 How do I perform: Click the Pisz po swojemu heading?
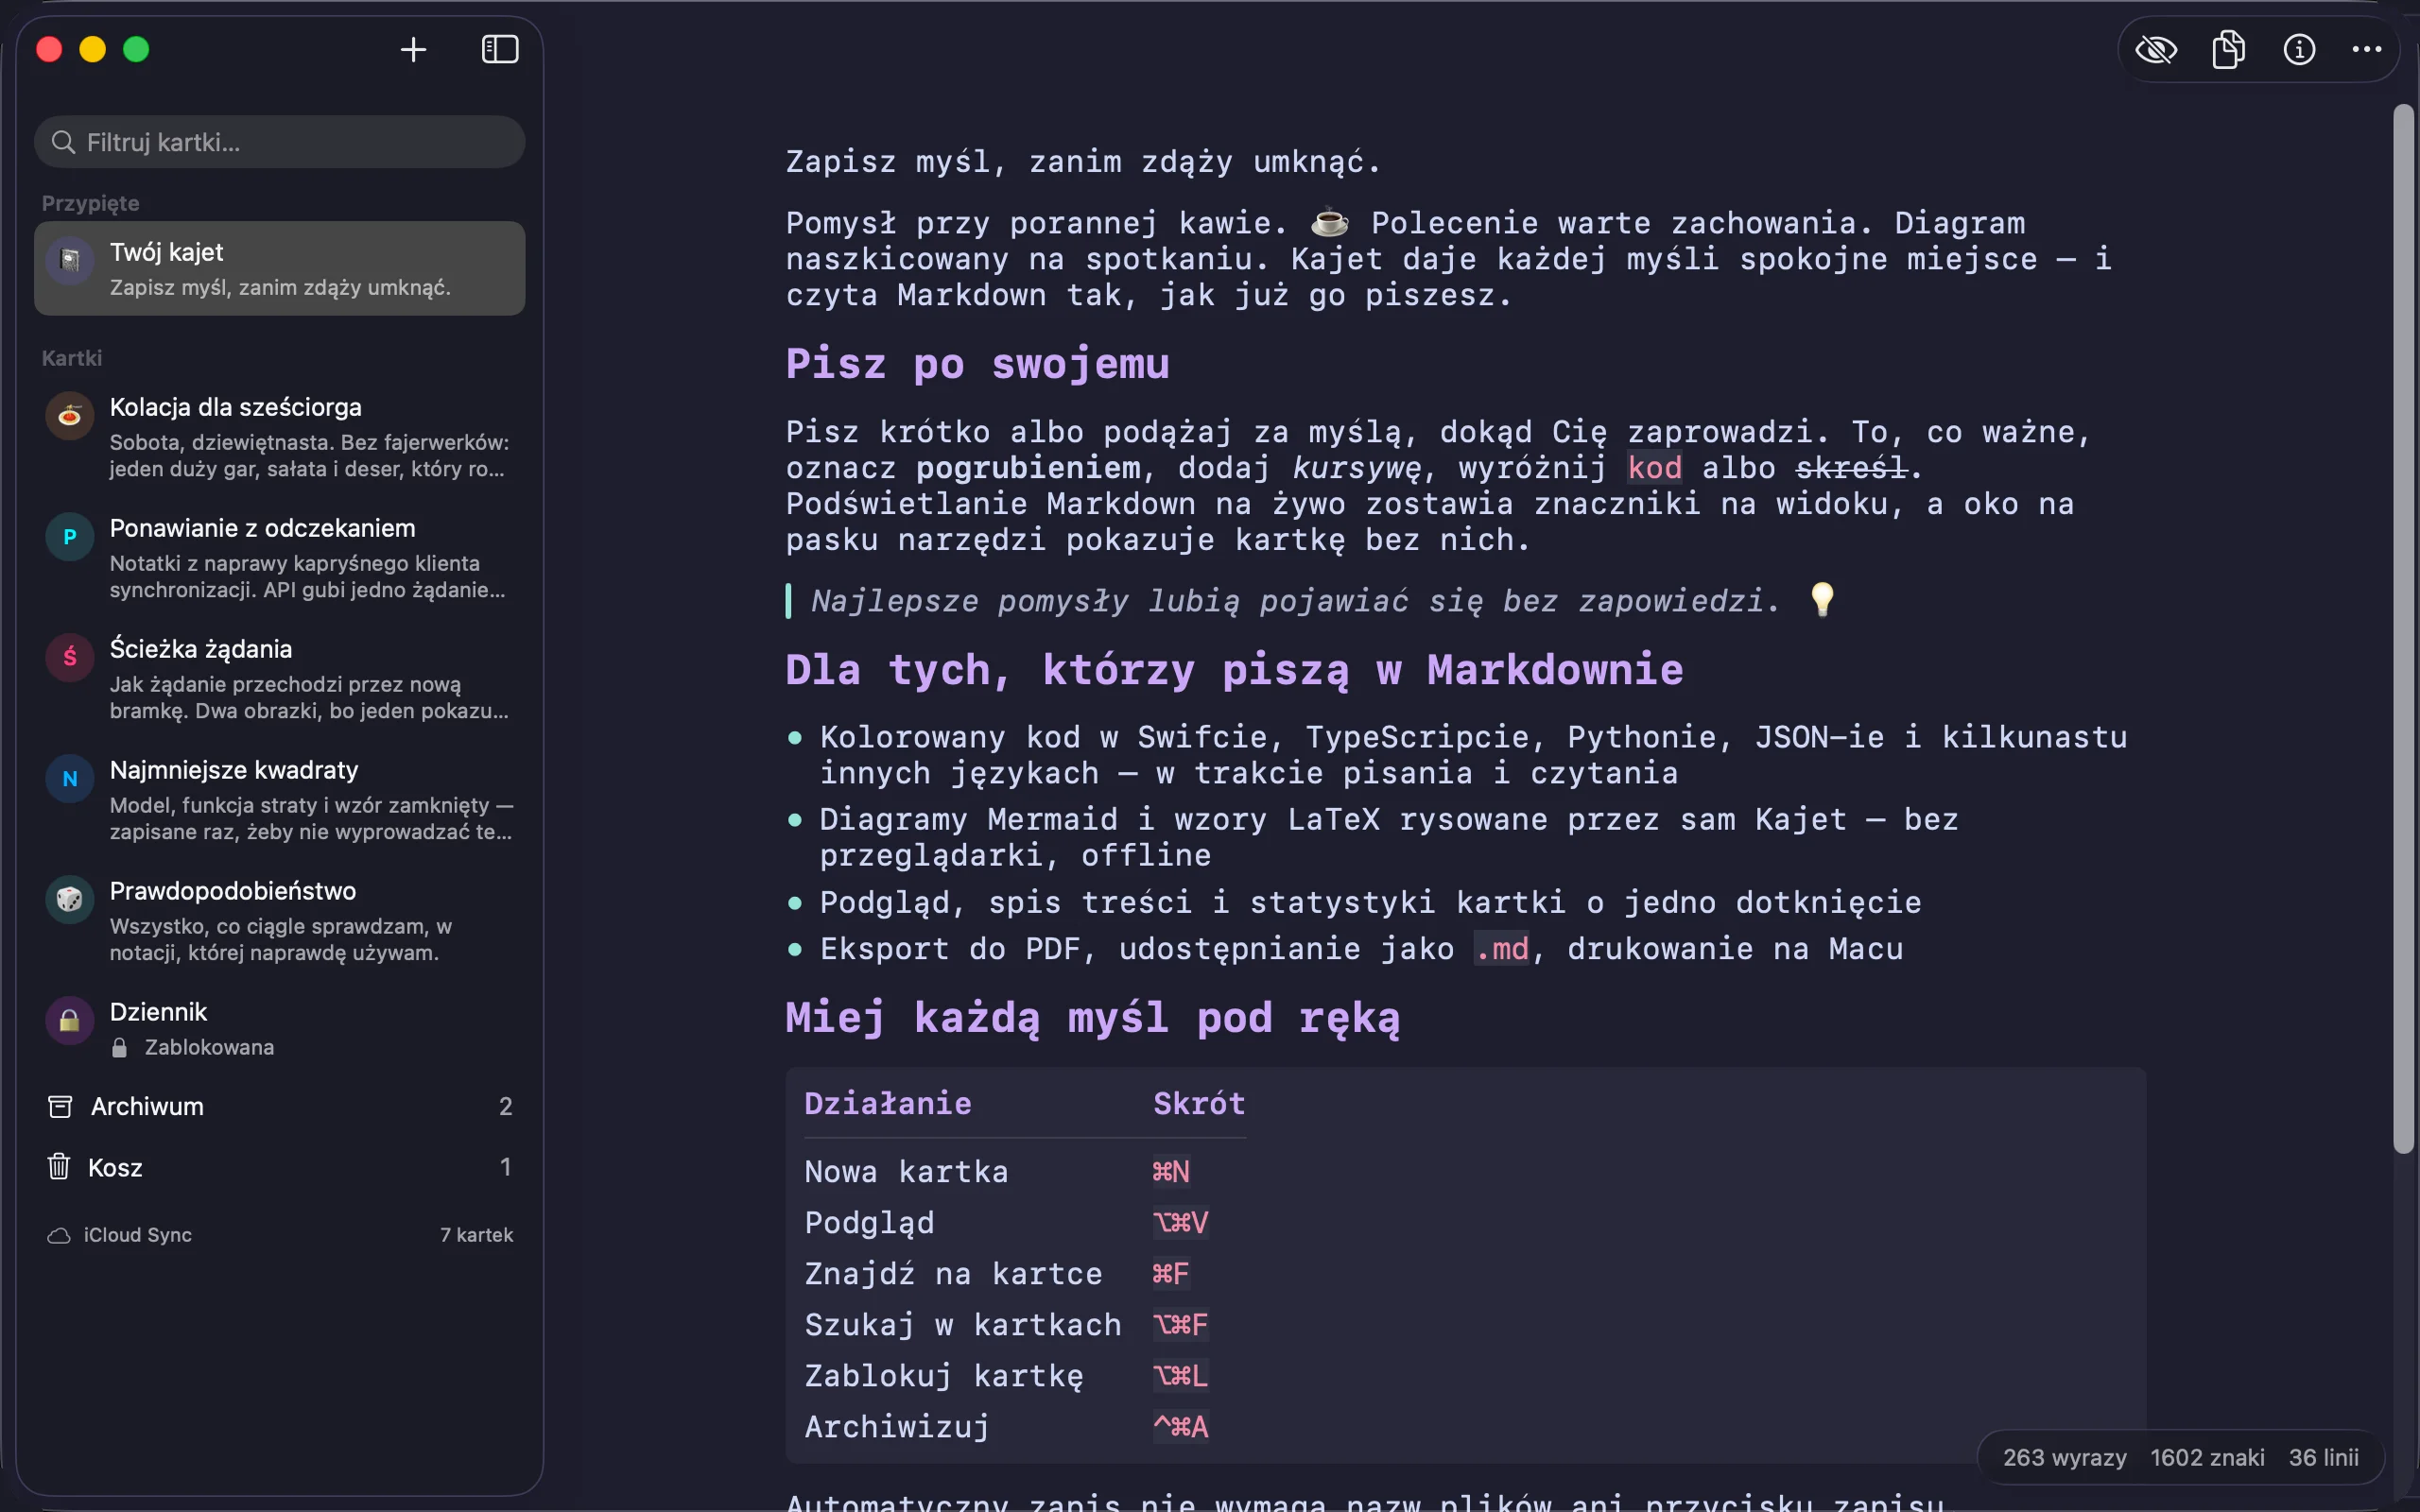(977, 364)
